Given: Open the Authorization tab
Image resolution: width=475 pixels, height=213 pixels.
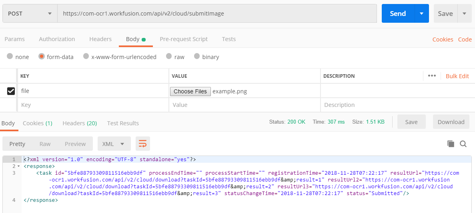Looking at the screenshot, I should point(57,39).
